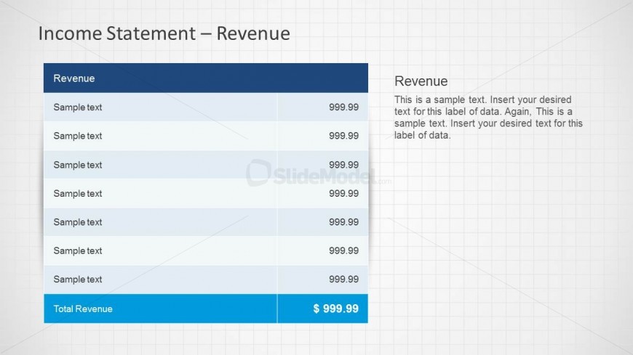Click the Total Revenue label cell
The image size is (633, 355).
(83, 309)
